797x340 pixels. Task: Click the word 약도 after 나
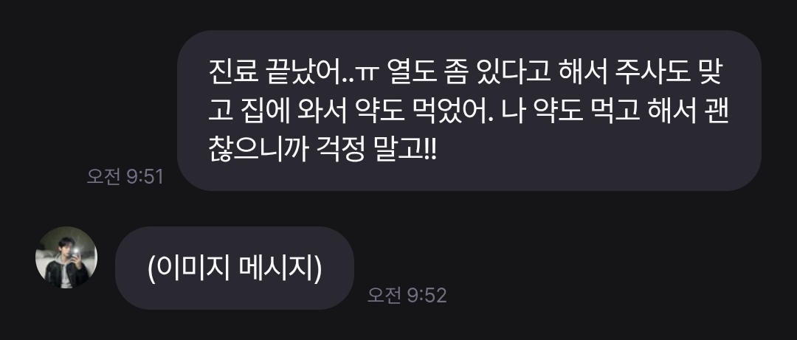pyautogui.click(x=557, y=111)
